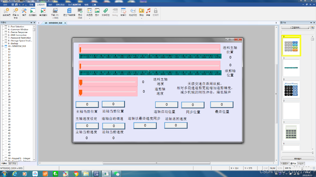Open Google Chrome from the taskbar

(x=76, y=173)
